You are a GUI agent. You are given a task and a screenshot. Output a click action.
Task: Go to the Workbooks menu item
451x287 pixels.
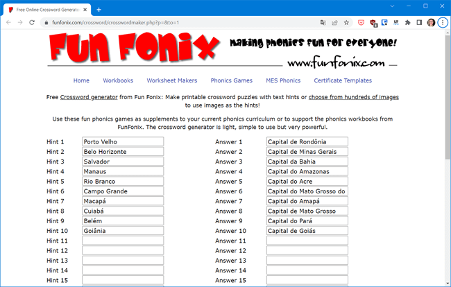[x=118, y=80]
